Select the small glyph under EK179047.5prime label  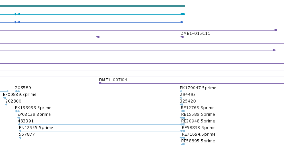pos(181,91)
